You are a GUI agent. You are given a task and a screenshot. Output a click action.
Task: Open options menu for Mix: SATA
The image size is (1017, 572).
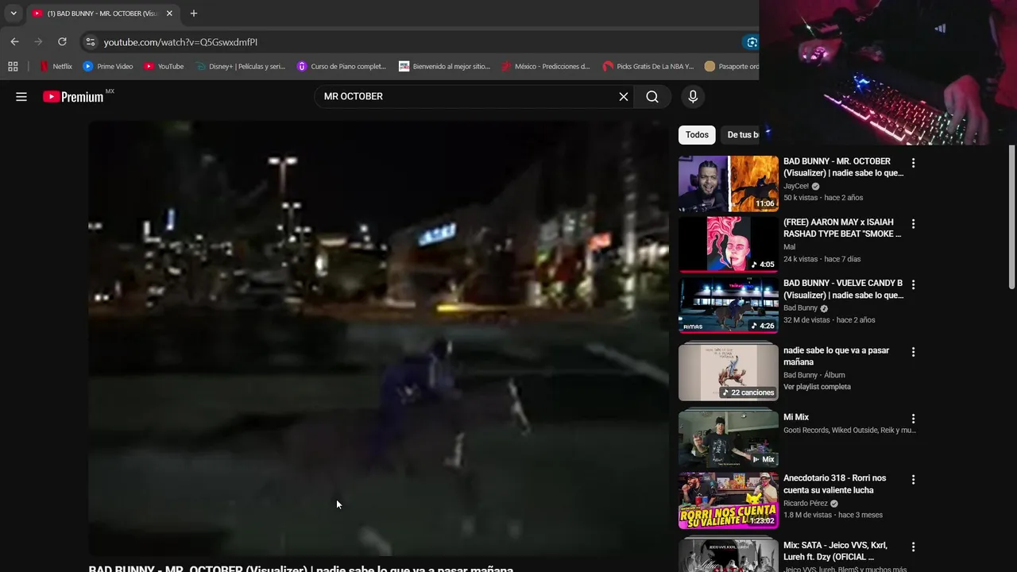913,547
